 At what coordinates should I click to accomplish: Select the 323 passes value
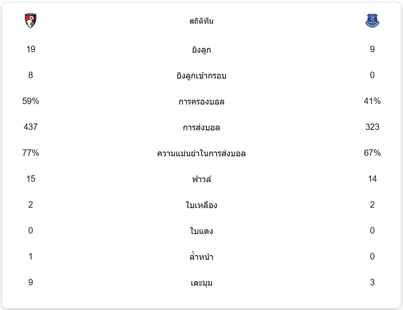tap(372, 127)
